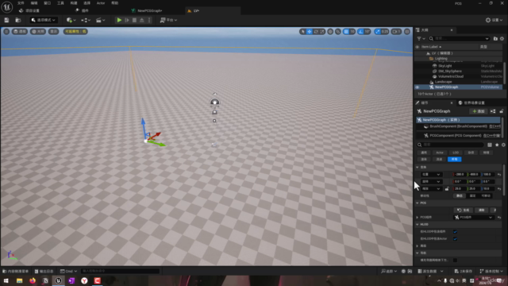The width and height of the screenshot is (508, 286).
Task: Open the viewport hamburger options menu
Action: (6, 32)
